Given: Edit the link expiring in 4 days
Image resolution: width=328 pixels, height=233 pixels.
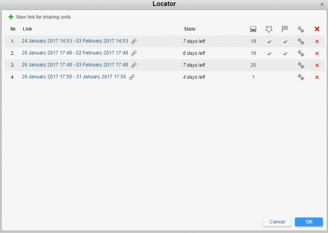Looking at the screenshot, I should [x=301, y=77].
